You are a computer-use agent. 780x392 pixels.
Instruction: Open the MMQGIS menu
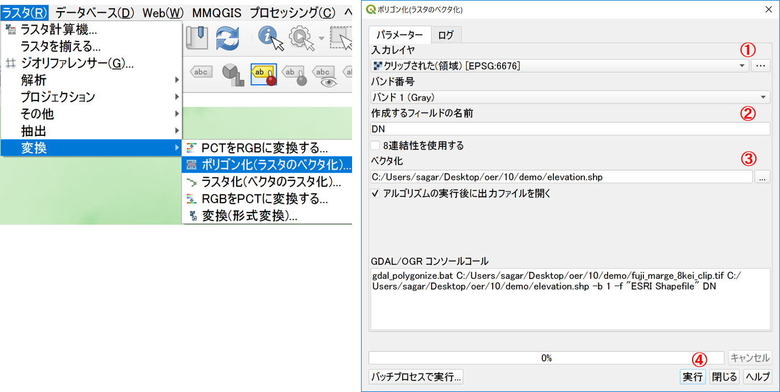[x=217, y=13]
